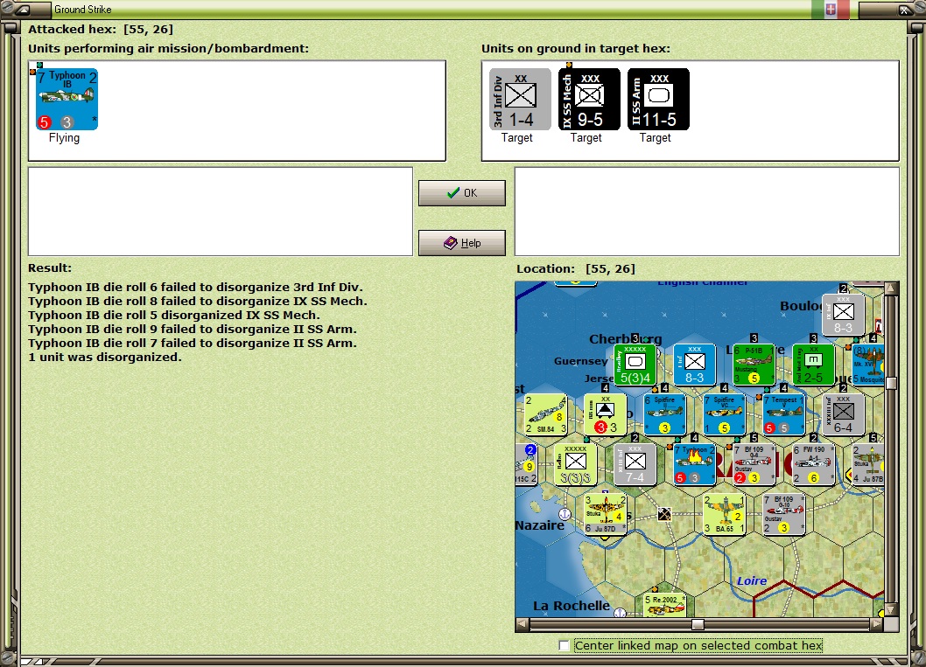Click the SM.84 bomber counter on map
The width and height of the screenshot is (926, 667).
click(545, 414)
